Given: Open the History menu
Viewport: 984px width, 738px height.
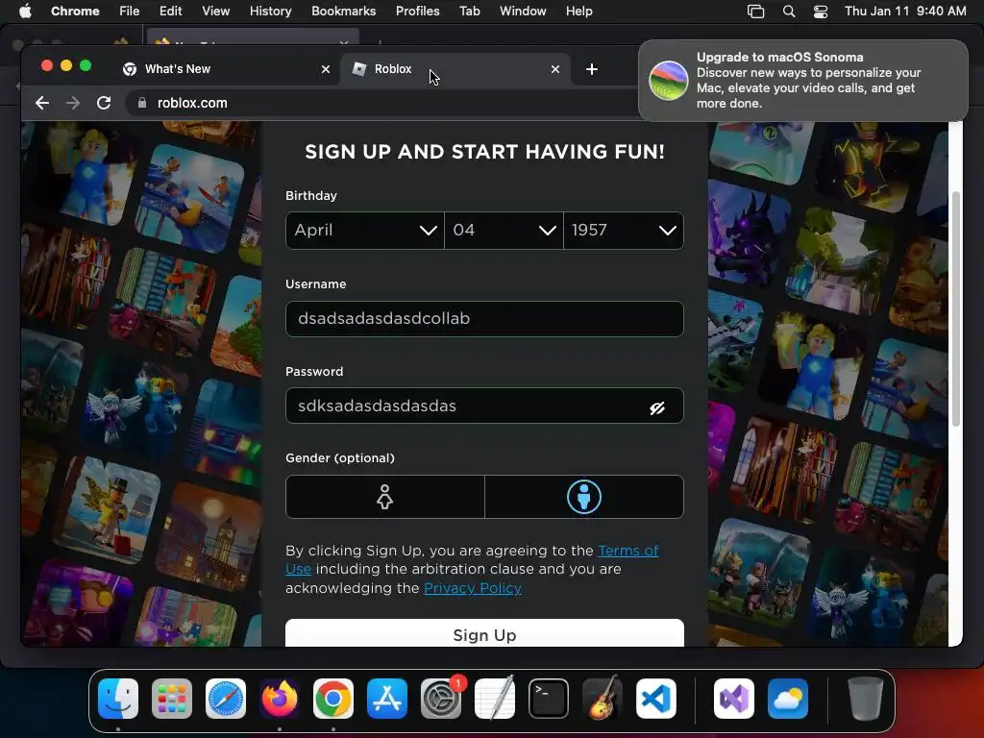Looking at the screenshot, I should [270, 12].
